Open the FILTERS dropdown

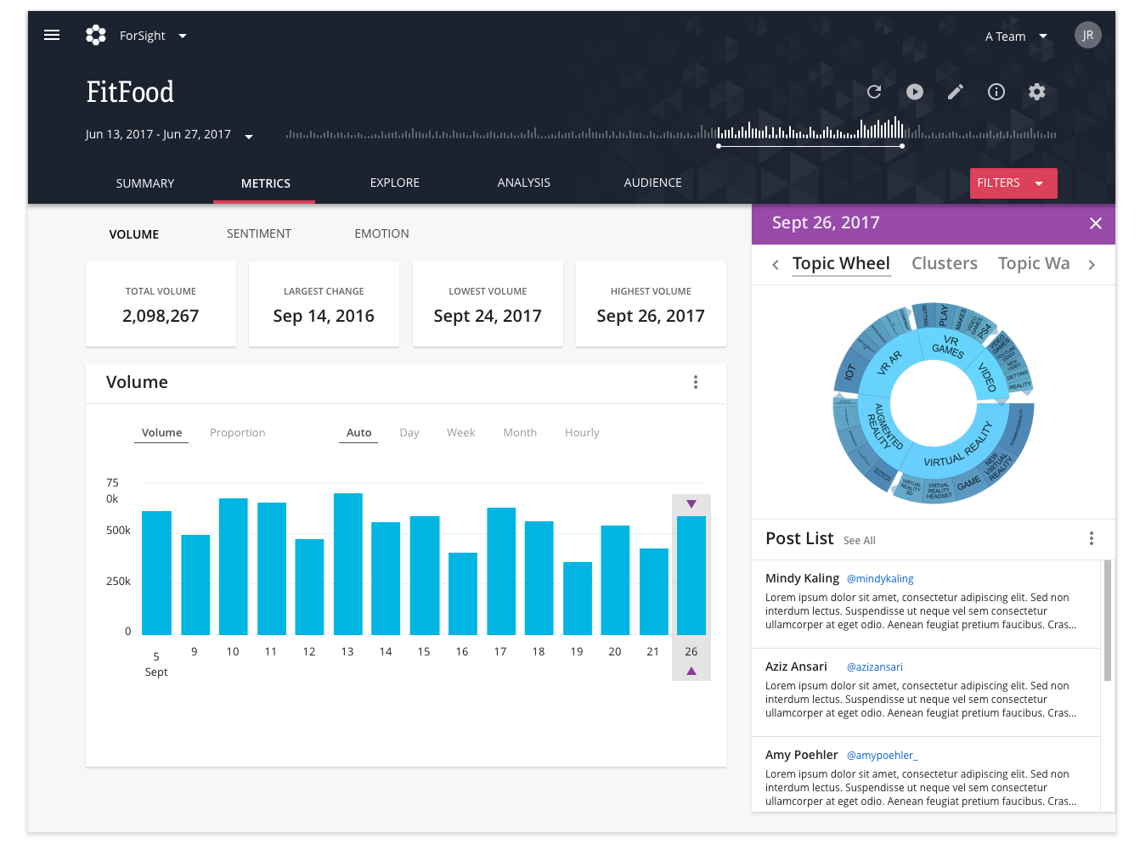[1013, 183]
